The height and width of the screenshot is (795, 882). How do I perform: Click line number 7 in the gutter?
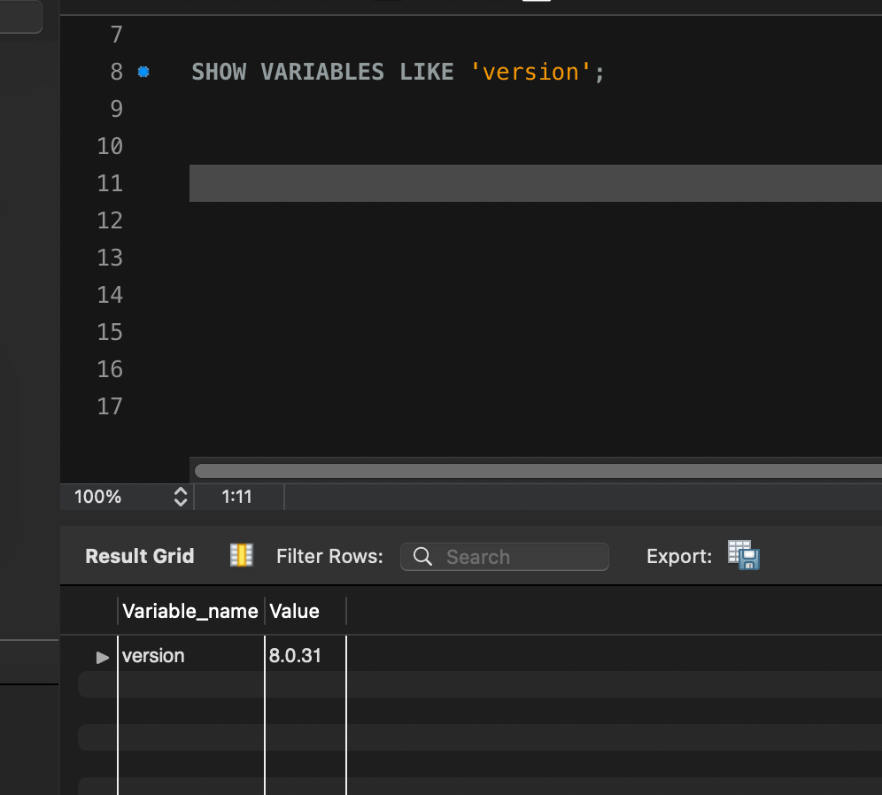tap(115, 35)
